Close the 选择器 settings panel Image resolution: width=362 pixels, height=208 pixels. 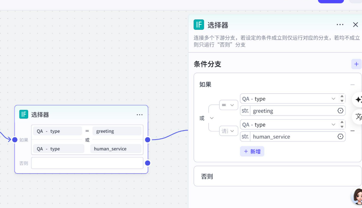(355, 25)
